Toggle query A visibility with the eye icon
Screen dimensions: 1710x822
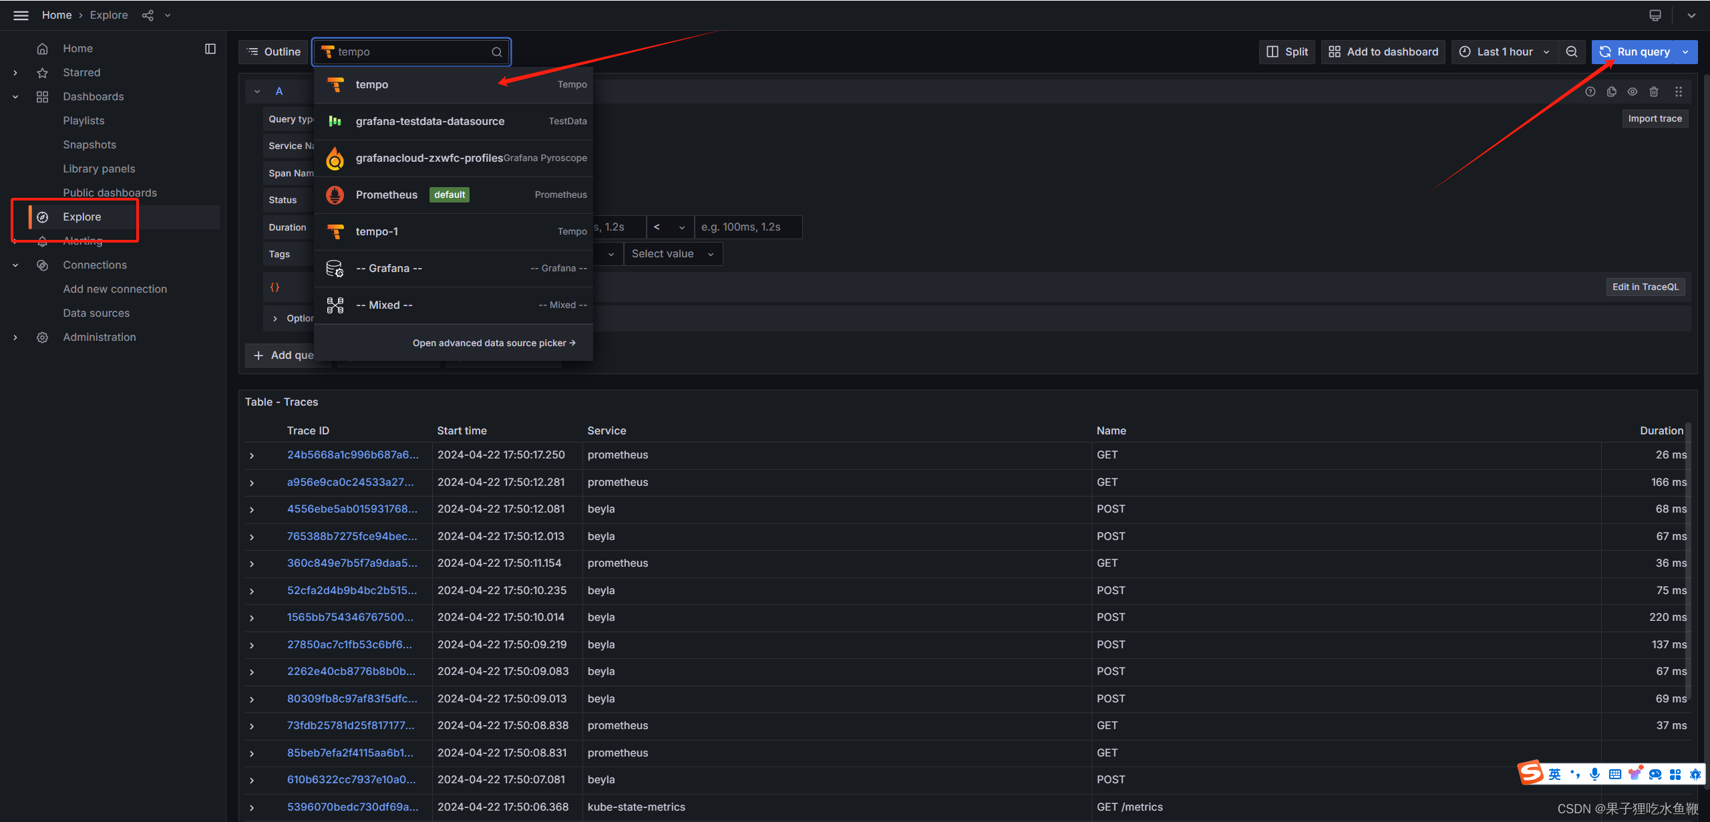pos(1633,92)
